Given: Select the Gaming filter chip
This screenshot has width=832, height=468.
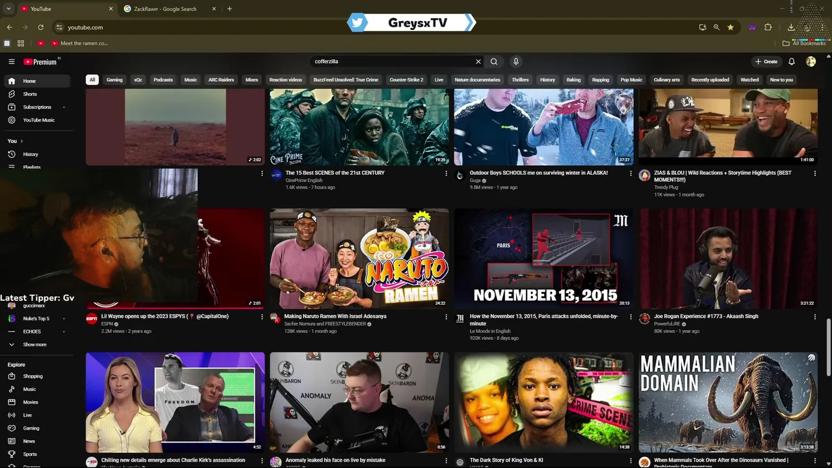Looking at the screenshot, I should pos(114,80).
